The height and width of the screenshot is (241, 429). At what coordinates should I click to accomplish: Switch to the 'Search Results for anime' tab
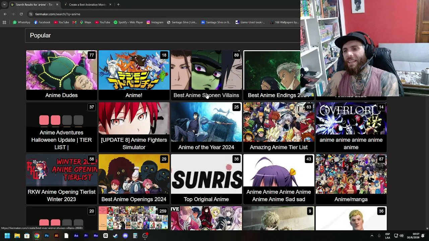pos(35,4)
